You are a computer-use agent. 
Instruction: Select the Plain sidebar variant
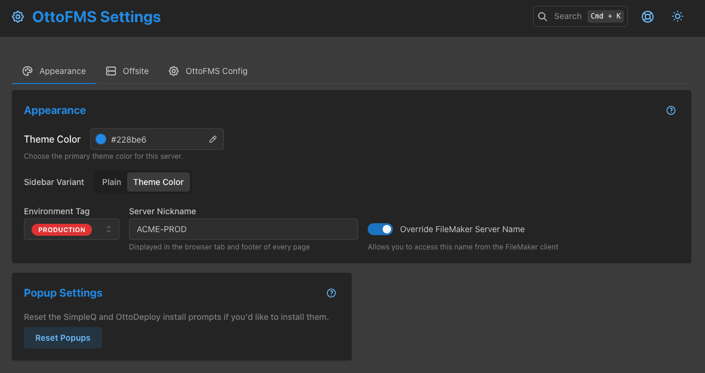pos(111,181)
